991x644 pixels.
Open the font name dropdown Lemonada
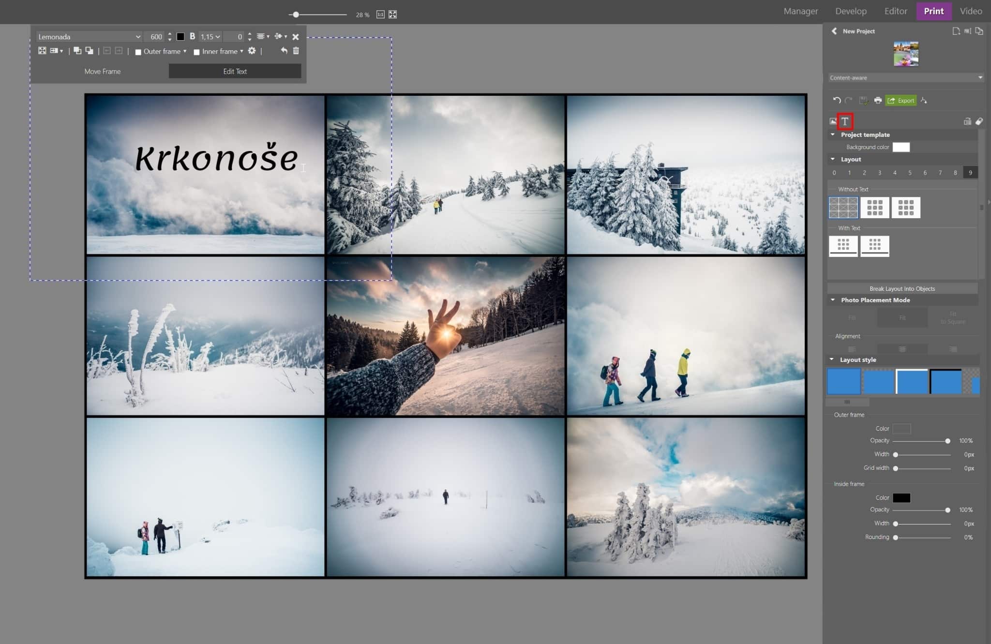point(88,36)
